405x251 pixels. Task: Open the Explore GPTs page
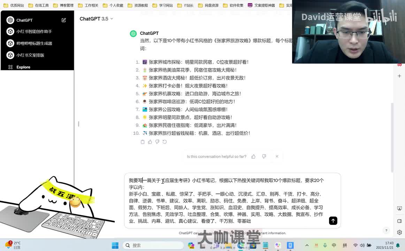click(23, 67)
